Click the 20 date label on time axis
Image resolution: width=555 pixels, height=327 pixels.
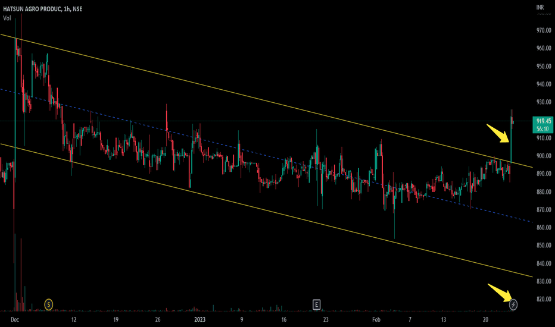(486, 320)
